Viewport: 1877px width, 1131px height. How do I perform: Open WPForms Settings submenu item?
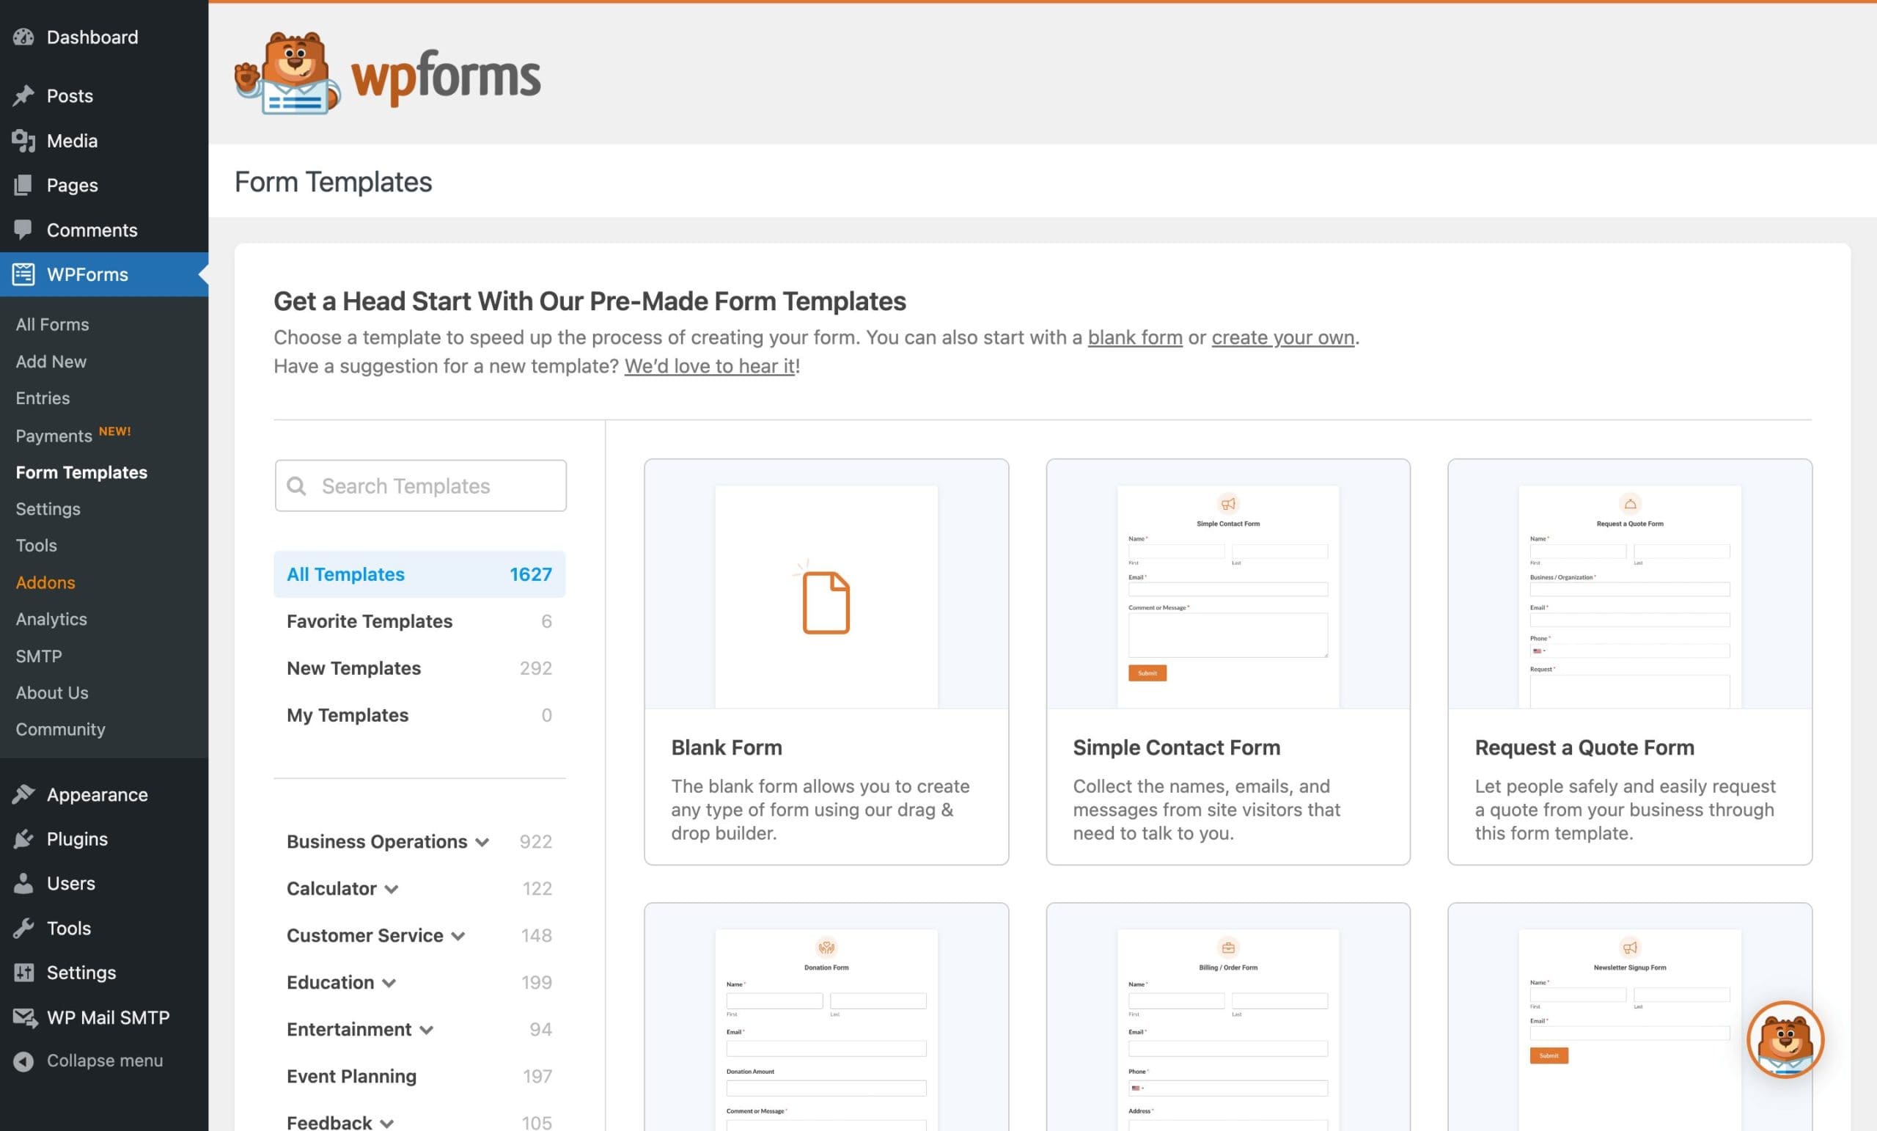coord(47,508)
